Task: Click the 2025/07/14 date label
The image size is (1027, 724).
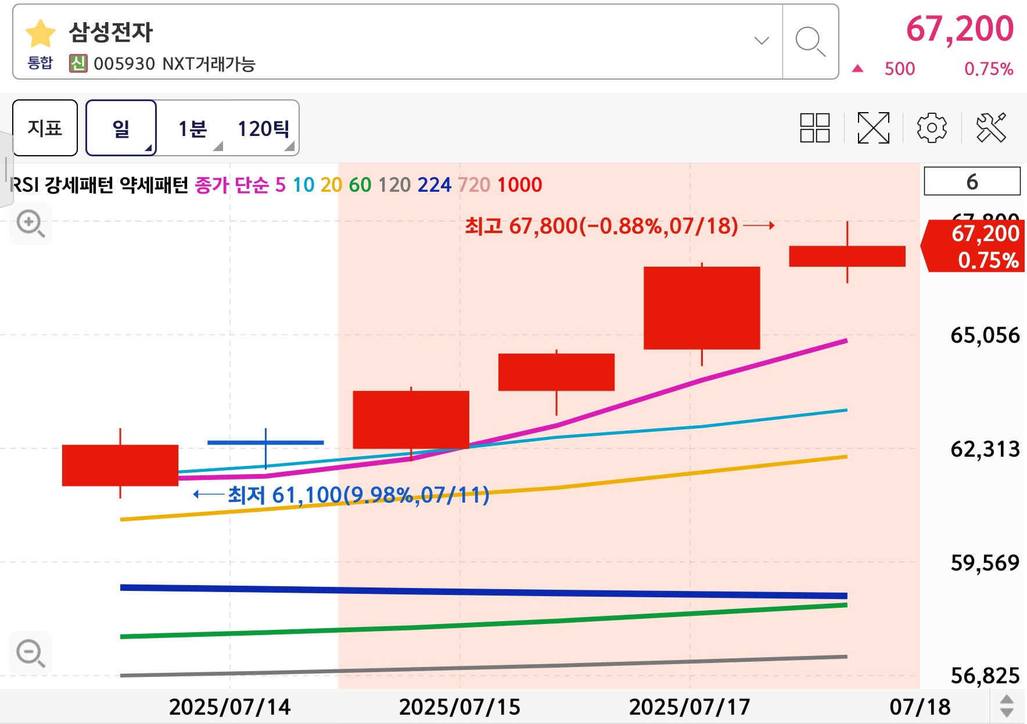Action: 229,707
